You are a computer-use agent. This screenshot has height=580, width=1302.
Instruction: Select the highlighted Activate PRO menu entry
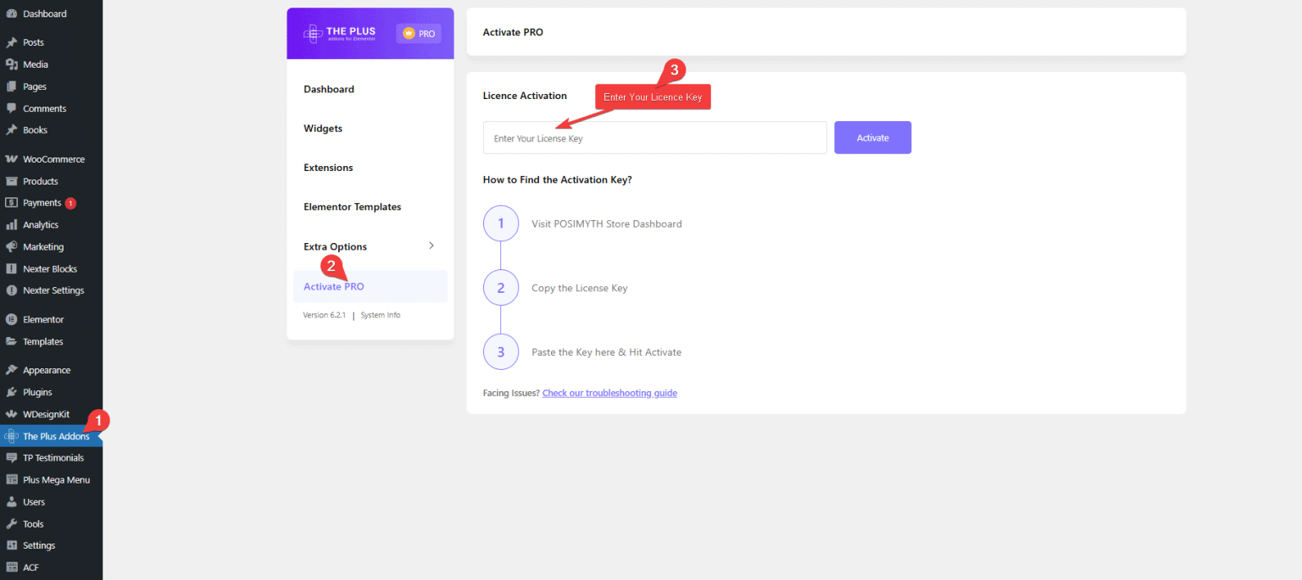[333, 286]
